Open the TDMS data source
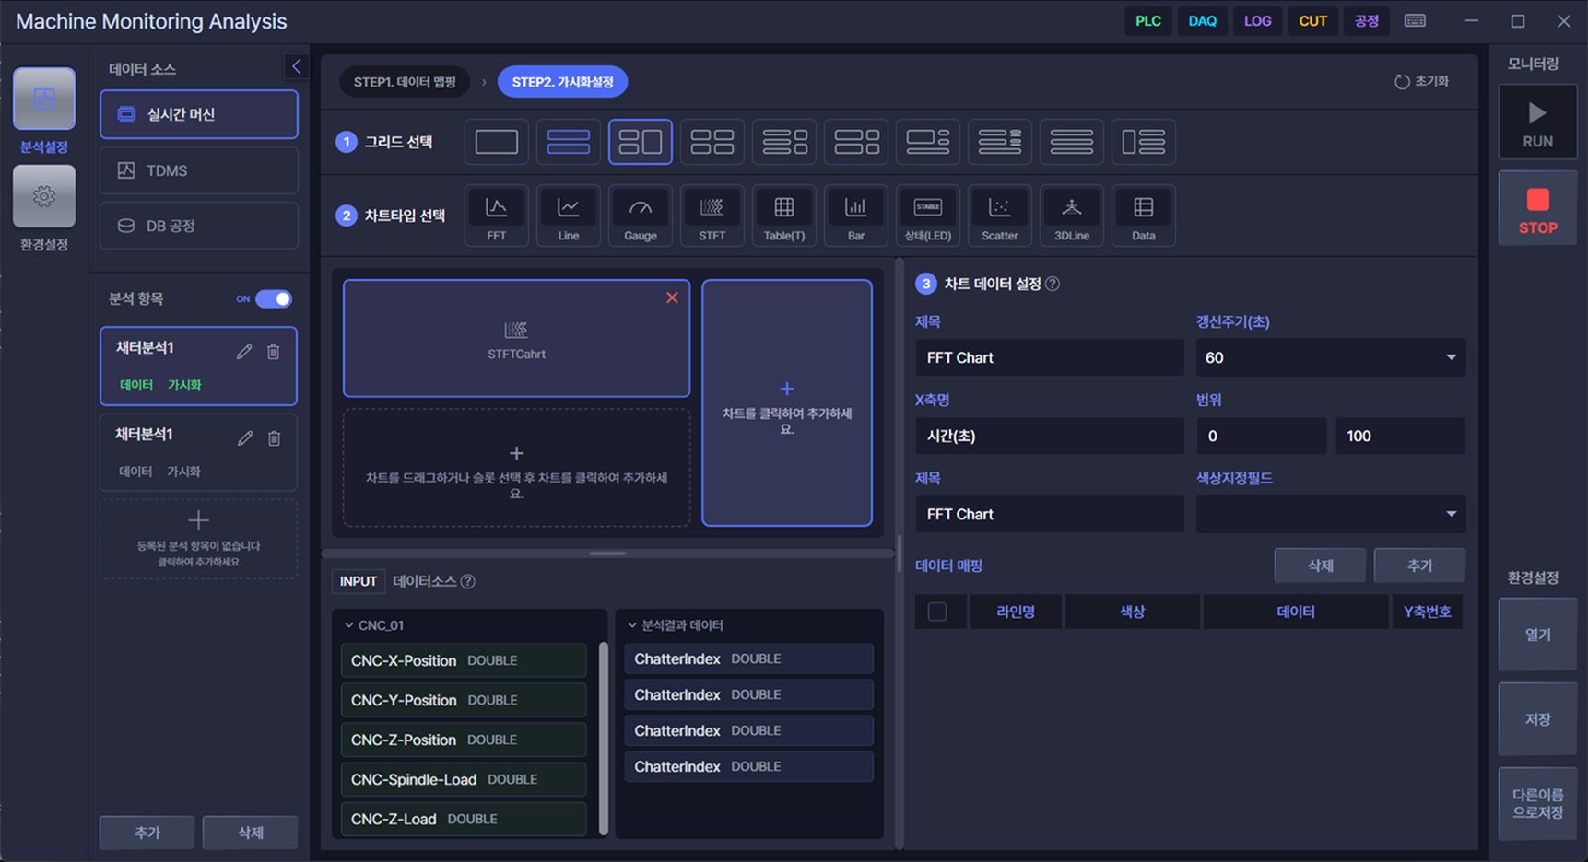 (x=198, y=170)
